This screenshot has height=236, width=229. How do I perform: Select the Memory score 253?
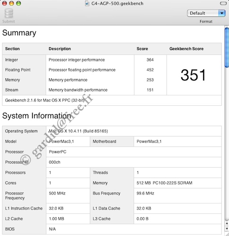150,80
